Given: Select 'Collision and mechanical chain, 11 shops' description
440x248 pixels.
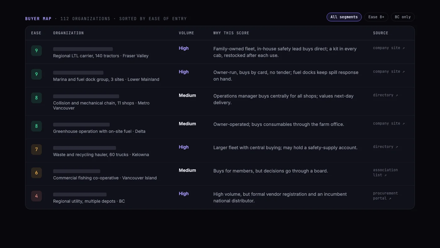Looking at the screenshot, I should (101, 105).
